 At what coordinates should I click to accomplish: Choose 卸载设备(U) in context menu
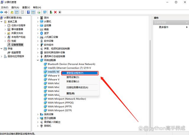coord(80,81)
